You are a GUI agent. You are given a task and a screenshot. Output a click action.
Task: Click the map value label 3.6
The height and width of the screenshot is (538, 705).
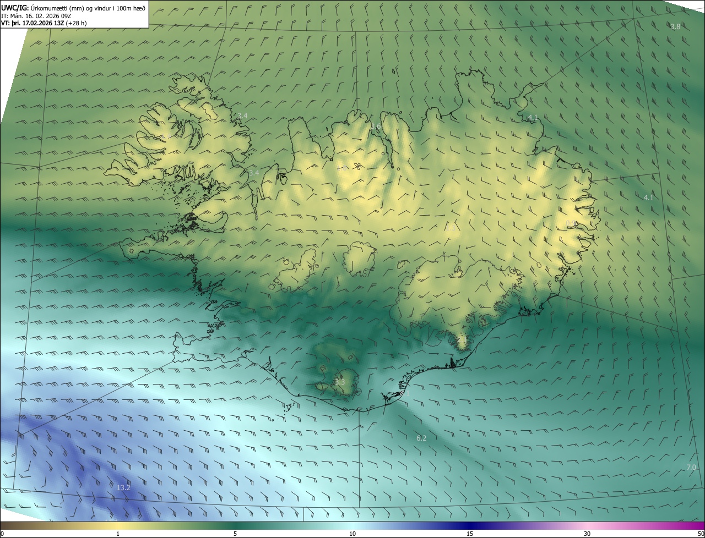tap(376, 127)
